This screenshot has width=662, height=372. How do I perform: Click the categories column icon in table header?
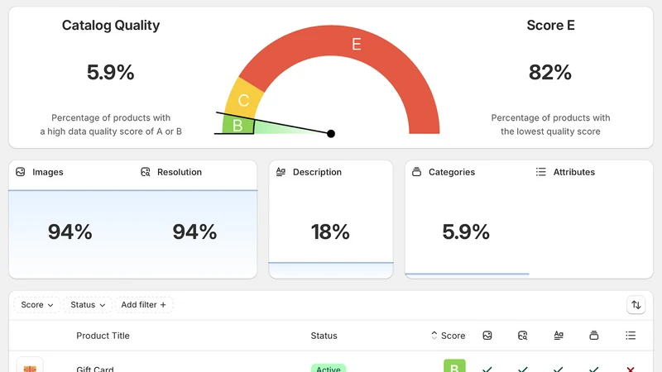click(x=594, y=336)
